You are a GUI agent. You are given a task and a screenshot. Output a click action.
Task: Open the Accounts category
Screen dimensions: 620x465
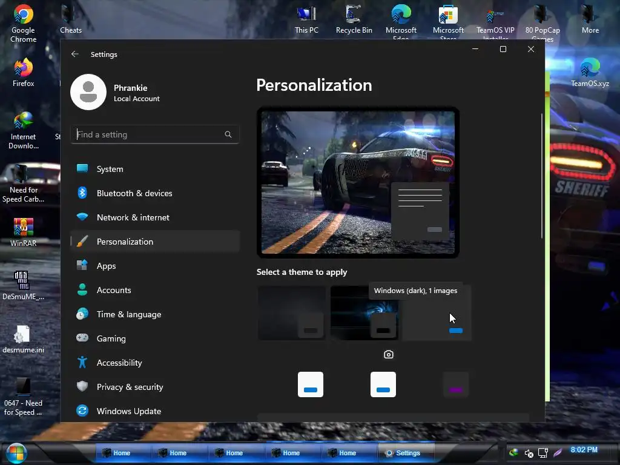click(x=154, y=290)
